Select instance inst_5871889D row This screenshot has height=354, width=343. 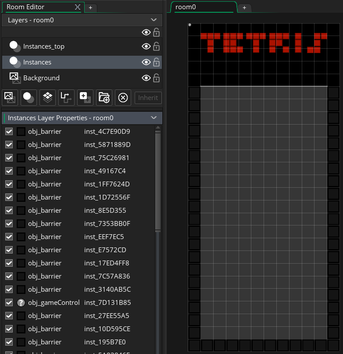[79, 144]
